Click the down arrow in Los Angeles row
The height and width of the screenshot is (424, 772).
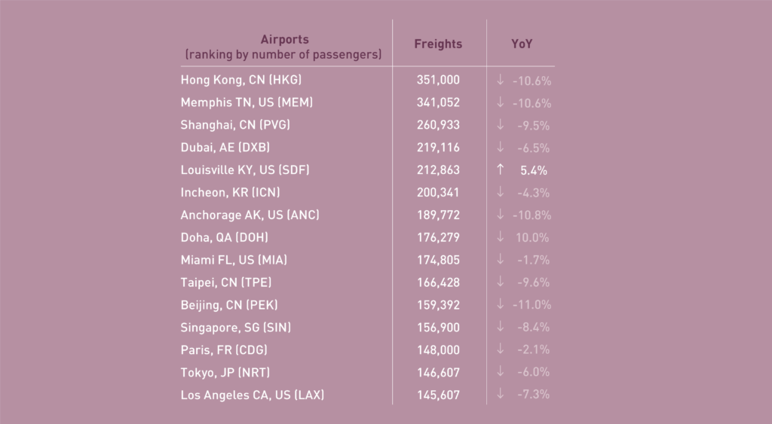coord(500,395)
